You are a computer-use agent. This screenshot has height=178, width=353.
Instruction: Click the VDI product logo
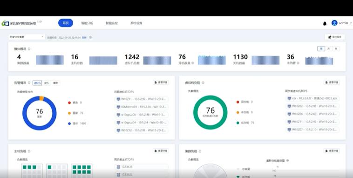click(x=5, y=23)
